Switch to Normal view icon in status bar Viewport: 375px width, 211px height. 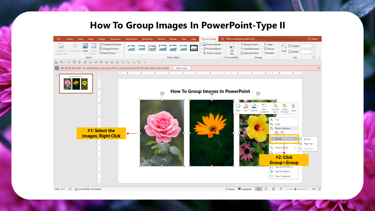259,189
